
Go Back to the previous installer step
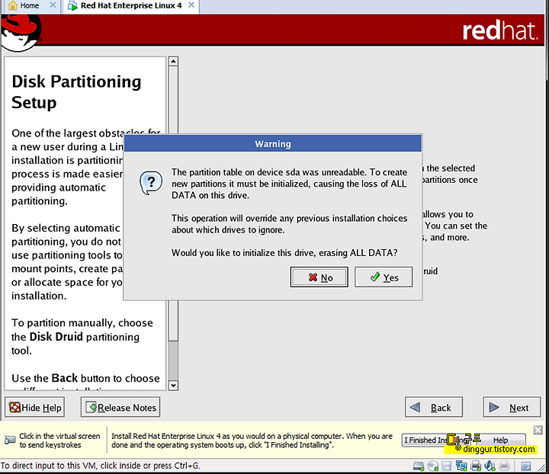click(x=434, y=407)
